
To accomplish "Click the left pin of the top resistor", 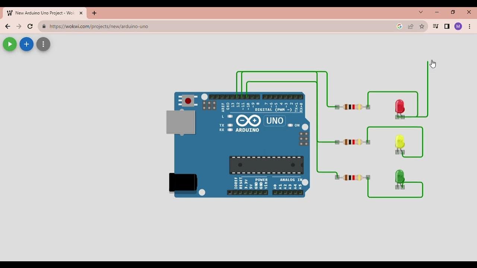I will coord(337,107).
